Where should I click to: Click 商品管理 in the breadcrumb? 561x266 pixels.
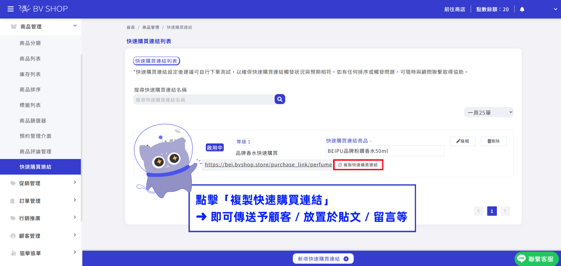[x=151, y=27]
